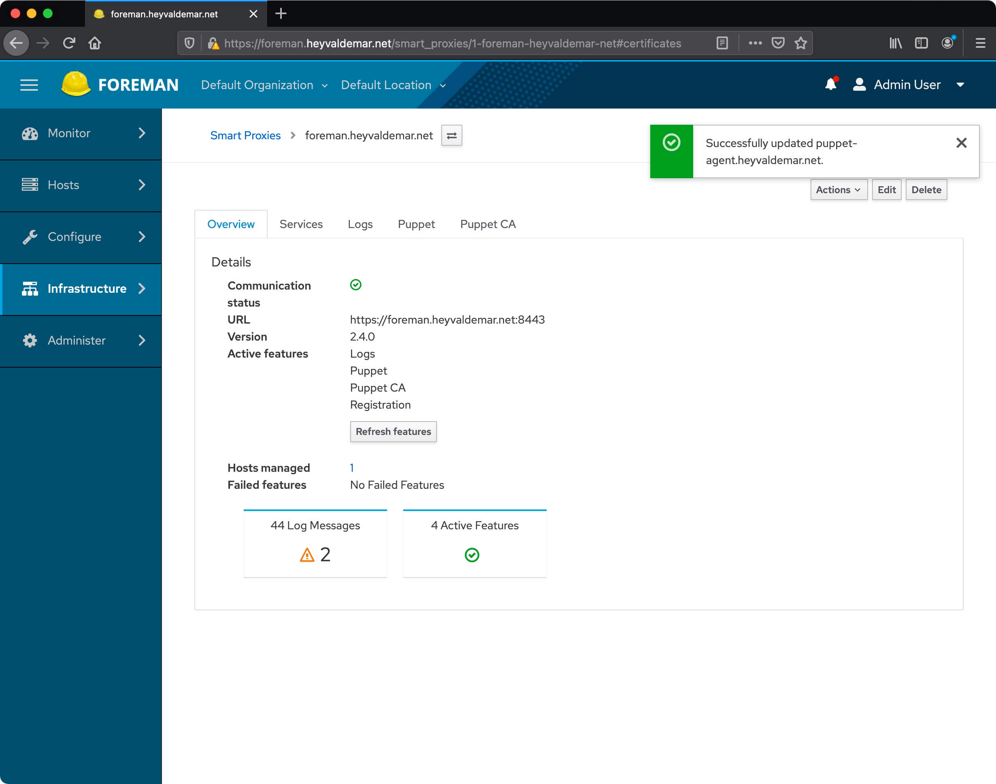
Task: Click the Smart Proxies breadcrumb link
Action: click(245, 135)
